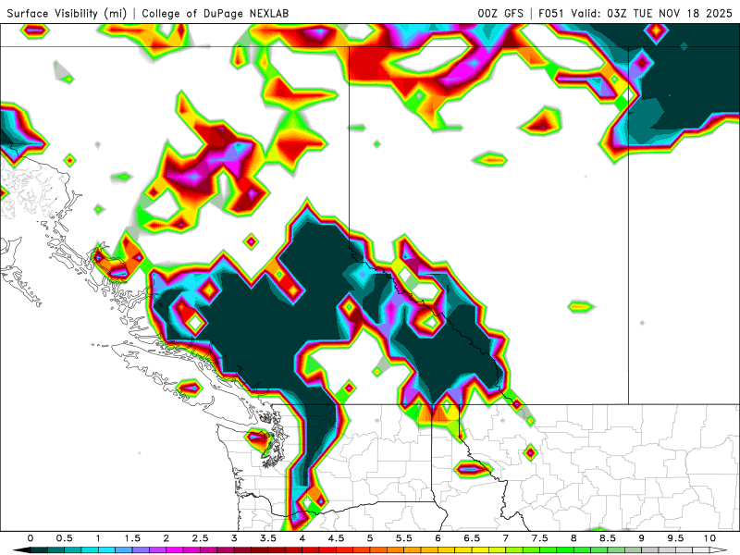Click the "Surface Visibility (mi)" title text
Screen dimensions: 740x555
tap(67, 13)
